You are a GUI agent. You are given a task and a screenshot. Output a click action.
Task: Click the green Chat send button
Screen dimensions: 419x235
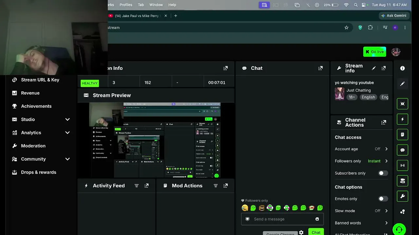click(x=316, y=232)
